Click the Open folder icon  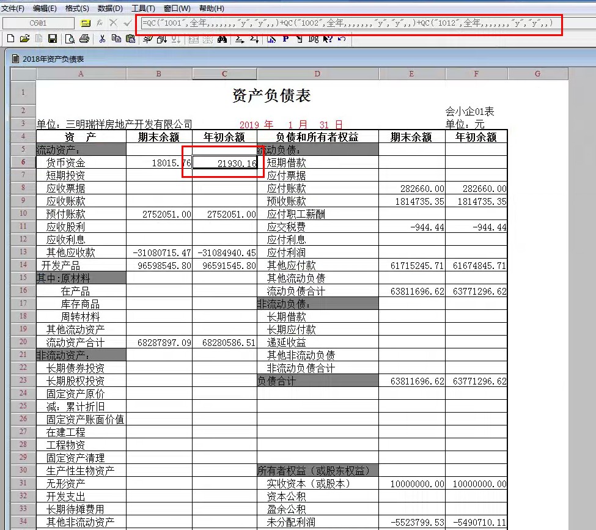(x=24, y=39)
